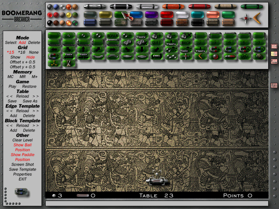Set Grid to *15
Viewport: 279px width, 209px height.
click(x=10, y=52)
